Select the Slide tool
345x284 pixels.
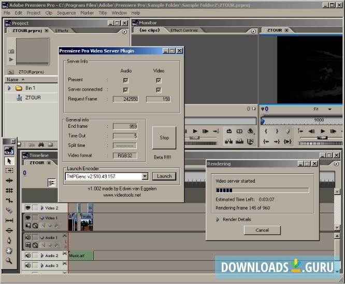pyautogui.click(x=9, y=230)
